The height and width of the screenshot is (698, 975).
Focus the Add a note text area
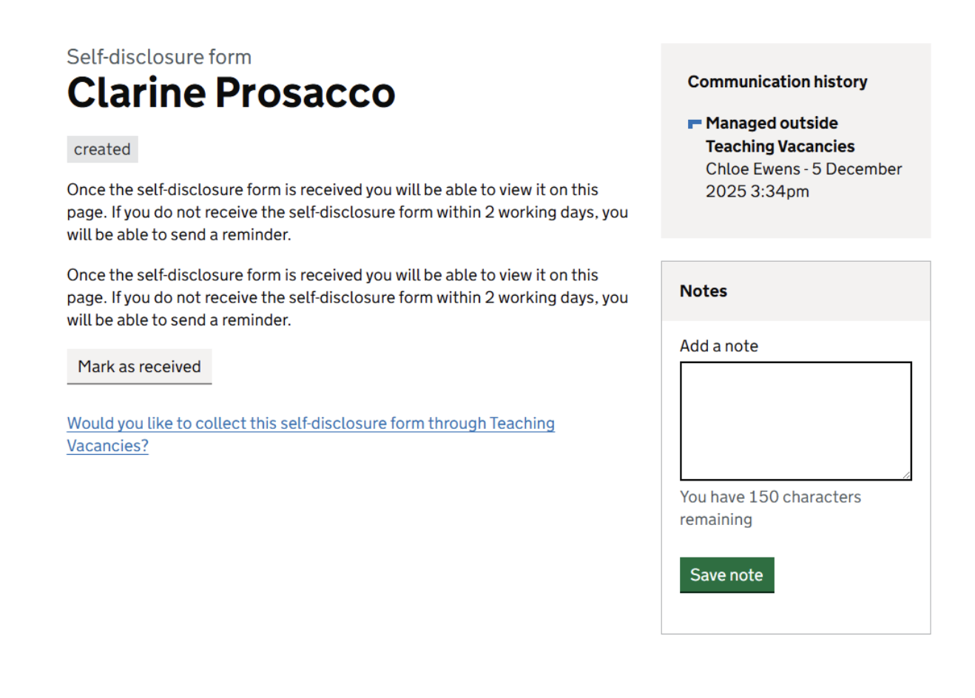[x=795, y=421]
